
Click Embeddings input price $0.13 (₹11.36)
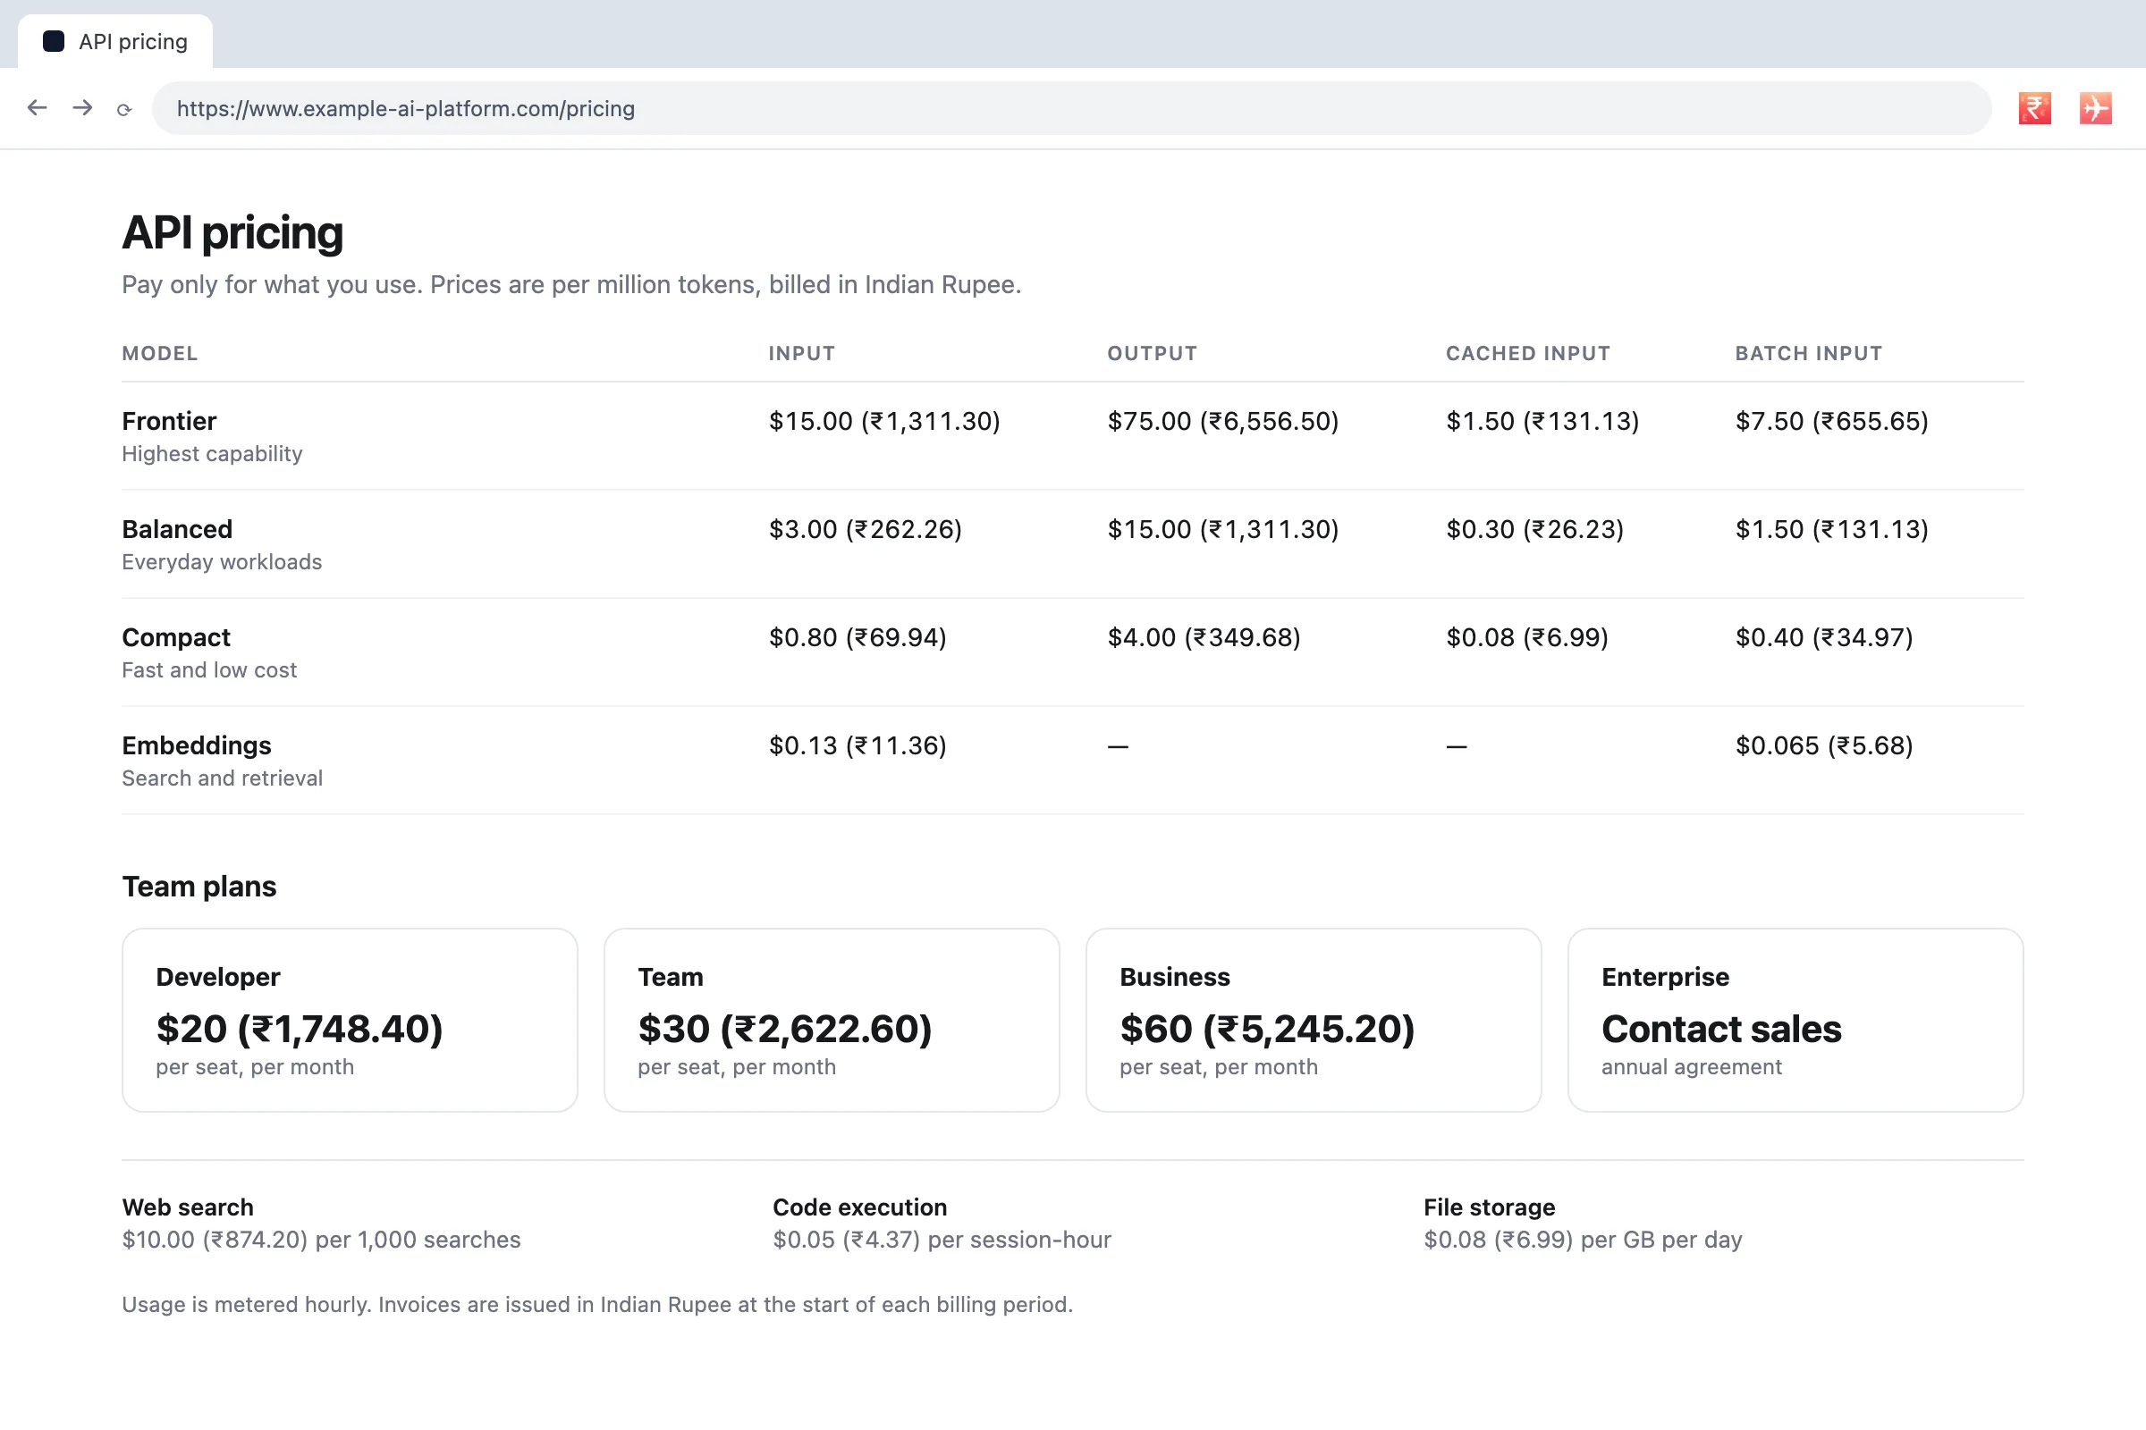[858, 745]
